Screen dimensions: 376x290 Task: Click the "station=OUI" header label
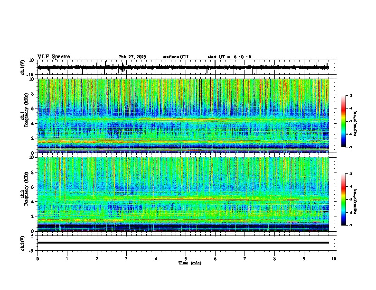(176, 57)
